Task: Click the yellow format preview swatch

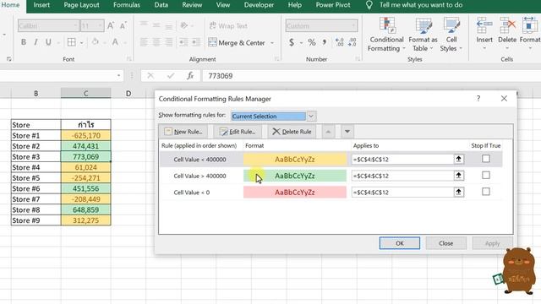Action: [x=295, y=160]
